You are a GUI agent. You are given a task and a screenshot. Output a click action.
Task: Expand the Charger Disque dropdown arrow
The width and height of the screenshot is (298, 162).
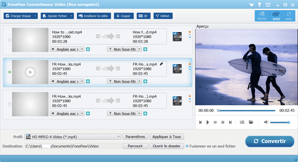pos(35,16)
